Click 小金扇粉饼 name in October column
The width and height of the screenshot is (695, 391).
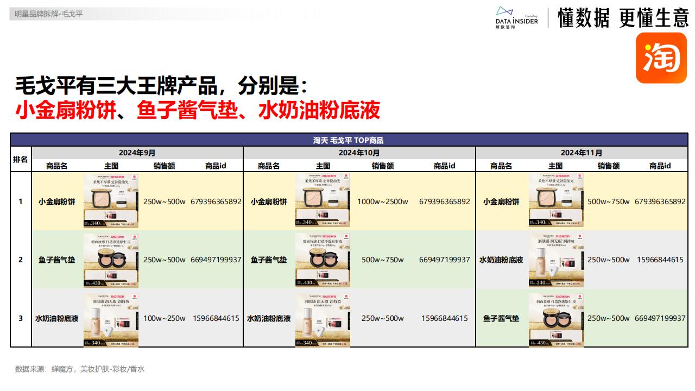269,201
